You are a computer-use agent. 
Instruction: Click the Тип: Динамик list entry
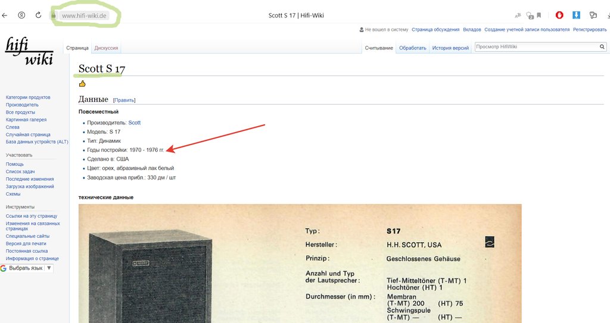pos(104,141)
